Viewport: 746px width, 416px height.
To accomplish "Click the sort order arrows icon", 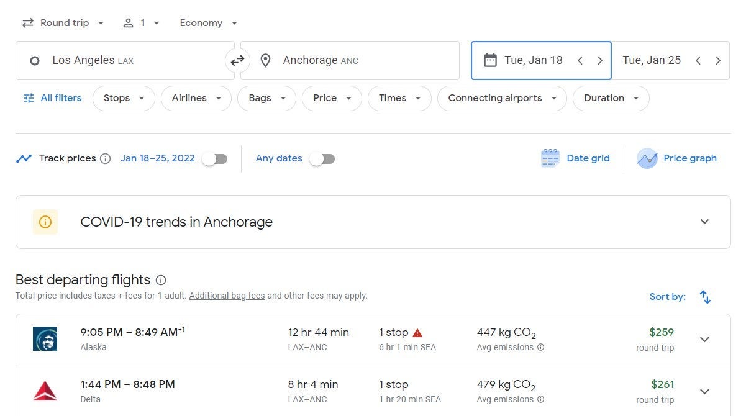I will pos(705,297).
